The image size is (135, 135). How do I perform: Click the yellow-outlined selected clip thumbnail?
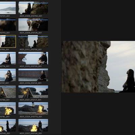point(8,42)
